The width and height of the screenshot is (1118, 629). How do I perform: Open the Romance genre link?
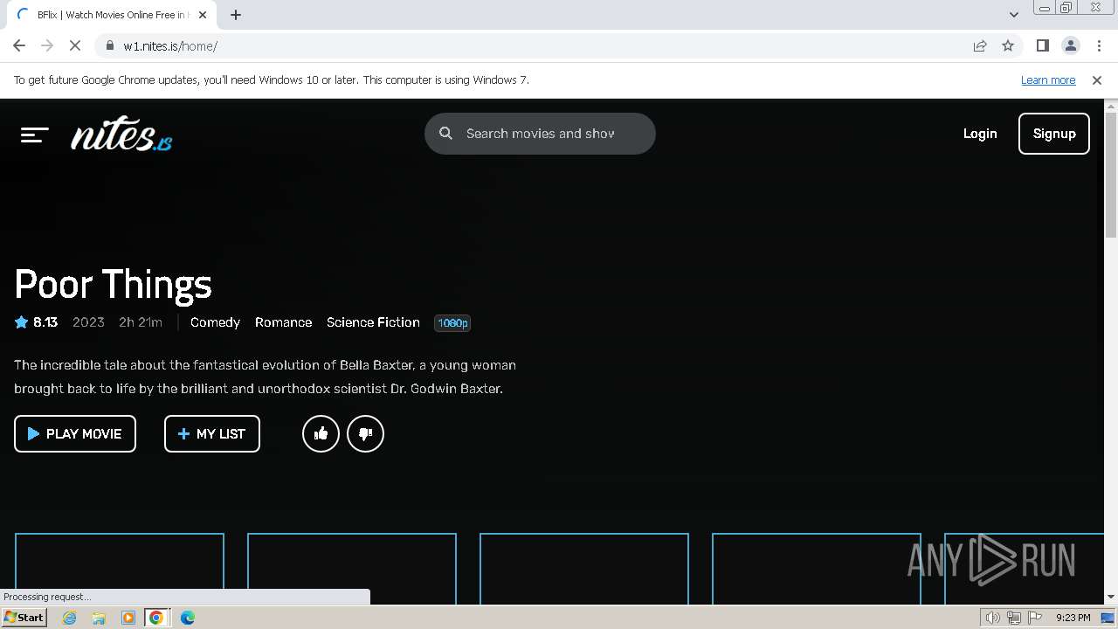283,322
